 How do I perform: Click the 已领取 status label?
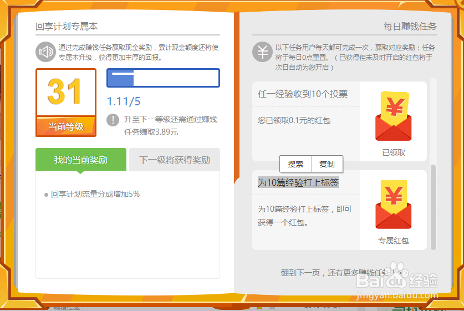[394, 152]
